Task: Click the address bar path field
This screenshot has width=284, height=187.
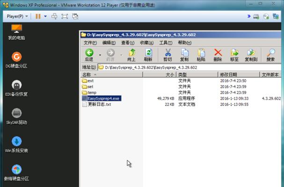Action: point(189,67)
